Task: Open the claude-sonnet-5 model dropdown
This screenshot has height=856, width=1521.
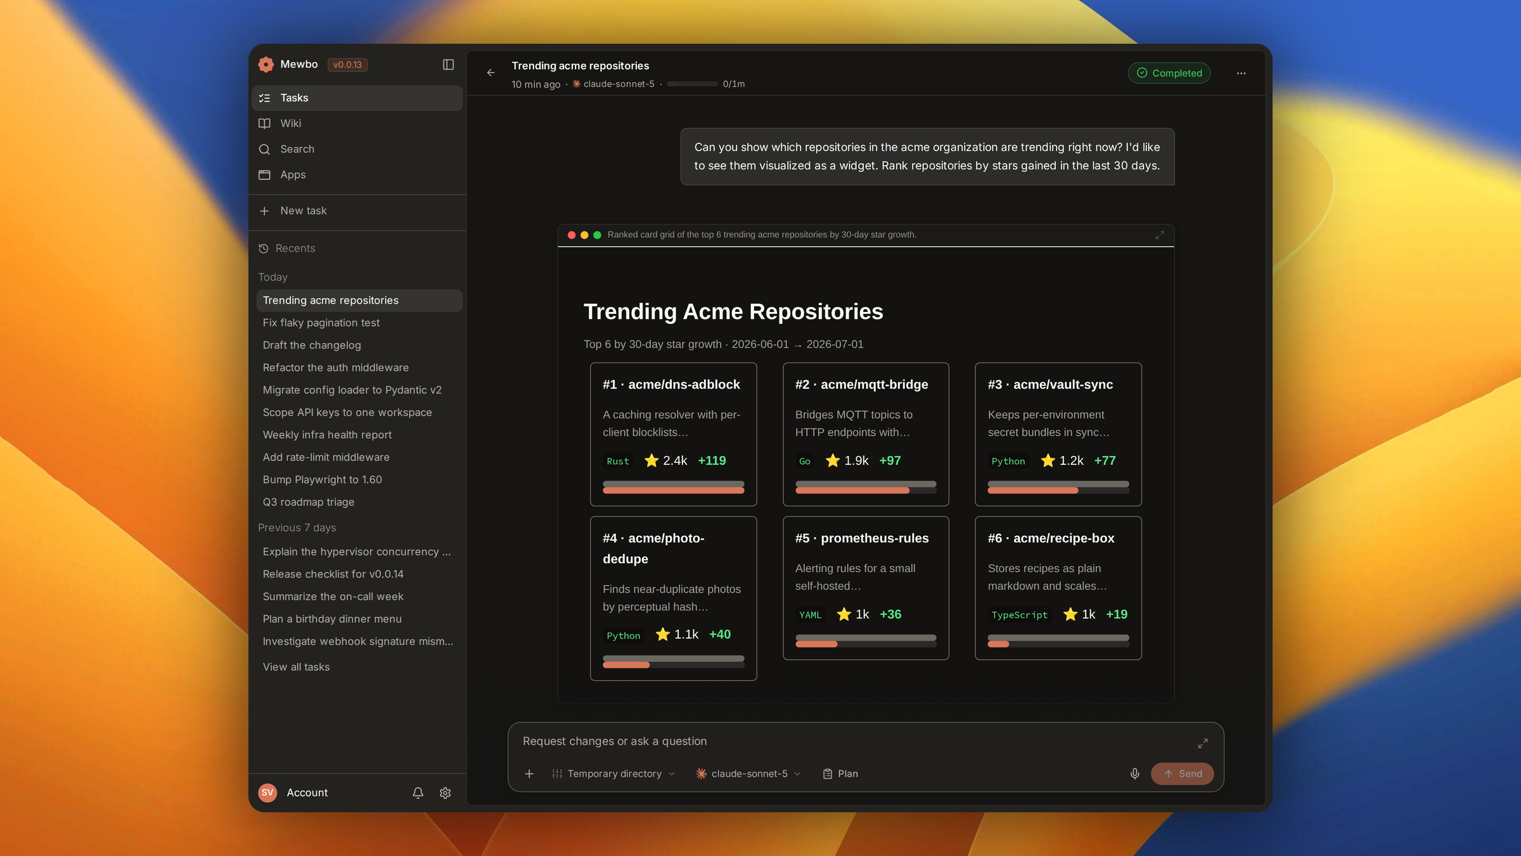Action: (x=748, y=774)
